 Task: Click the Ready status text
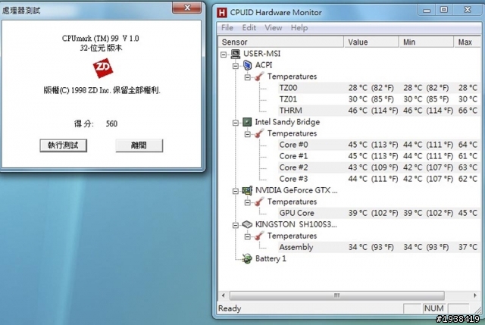click(230, 308)
